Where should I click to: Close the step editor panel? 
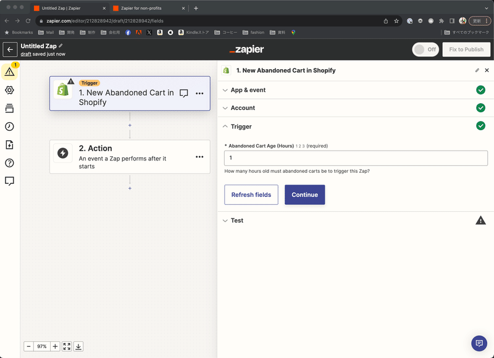(x=487, y=70)
